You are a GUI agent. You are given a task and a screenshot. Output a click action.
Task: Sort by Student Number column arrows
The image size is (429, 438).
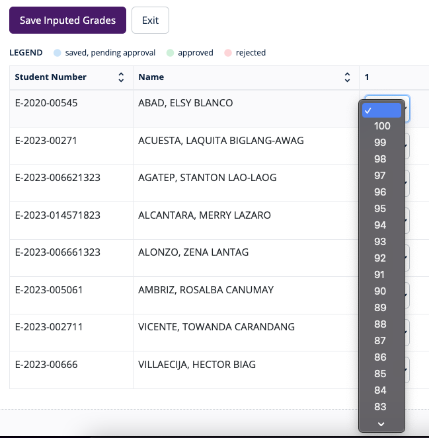pos(121,77)
